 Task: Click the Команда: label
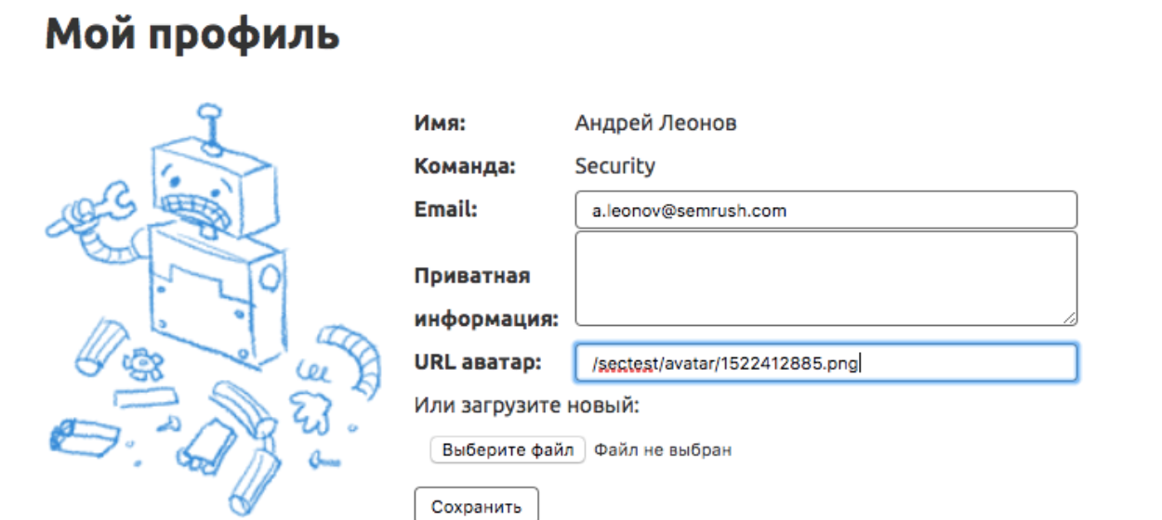point(464,167)
